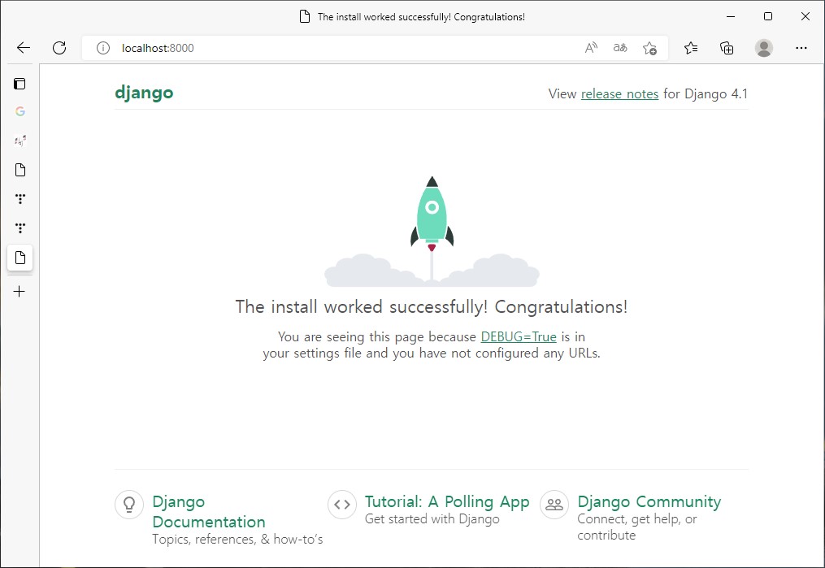The image size is (825, 568).
Task: Open the Settings and more menu
Action: tap(801, 48)
